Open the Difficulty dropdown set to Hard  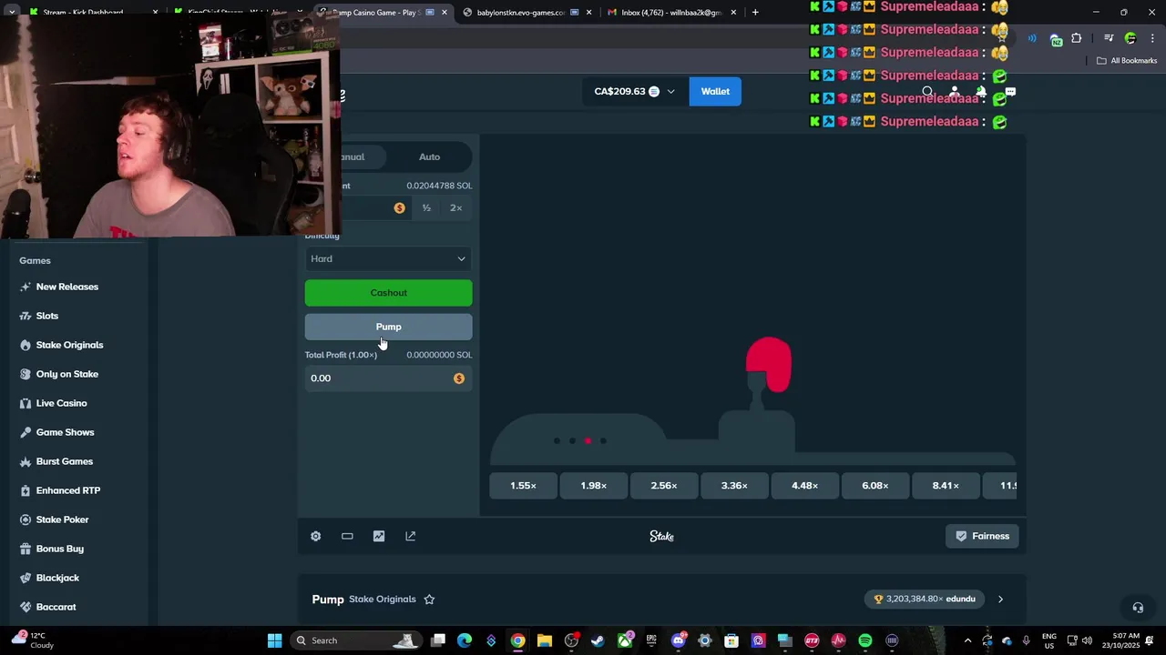pyautogui.click(x=389, y=259)
